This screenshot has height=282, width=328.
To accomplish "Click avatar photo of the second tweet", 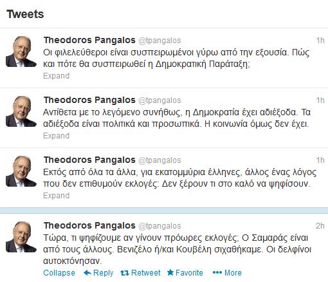I will point(21,111).
